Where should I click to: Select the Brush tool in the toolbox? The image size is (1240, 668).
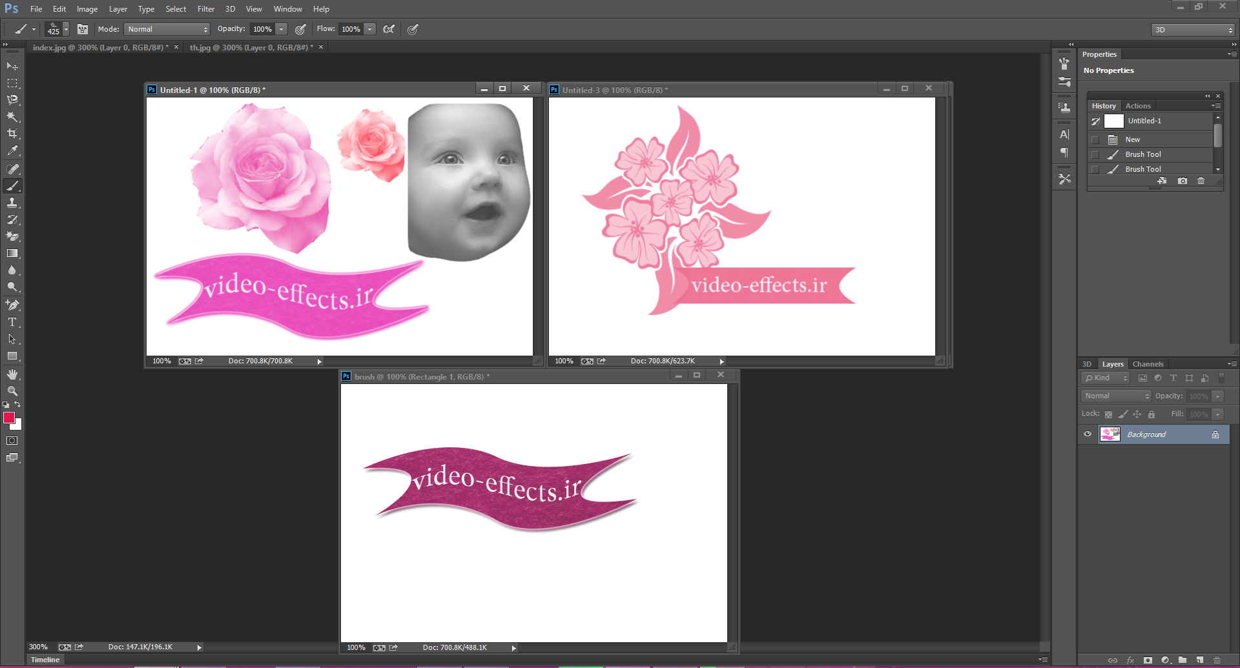12,186
